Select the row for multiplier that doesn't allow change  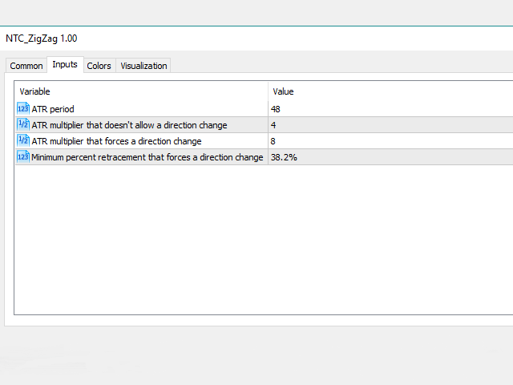(x=129, y=125)
